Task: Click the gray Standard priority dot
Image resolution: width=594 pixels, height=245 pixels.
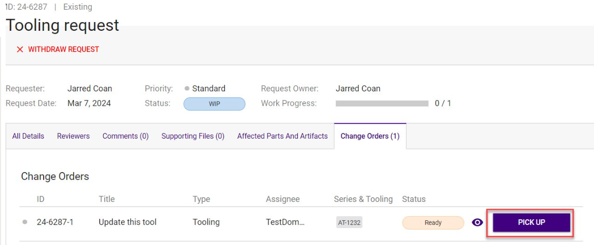Action: click(187, 88)
